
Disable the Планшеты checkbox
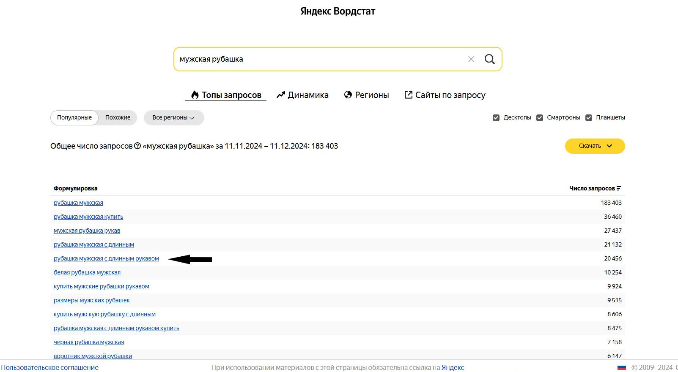click(589, 118)
